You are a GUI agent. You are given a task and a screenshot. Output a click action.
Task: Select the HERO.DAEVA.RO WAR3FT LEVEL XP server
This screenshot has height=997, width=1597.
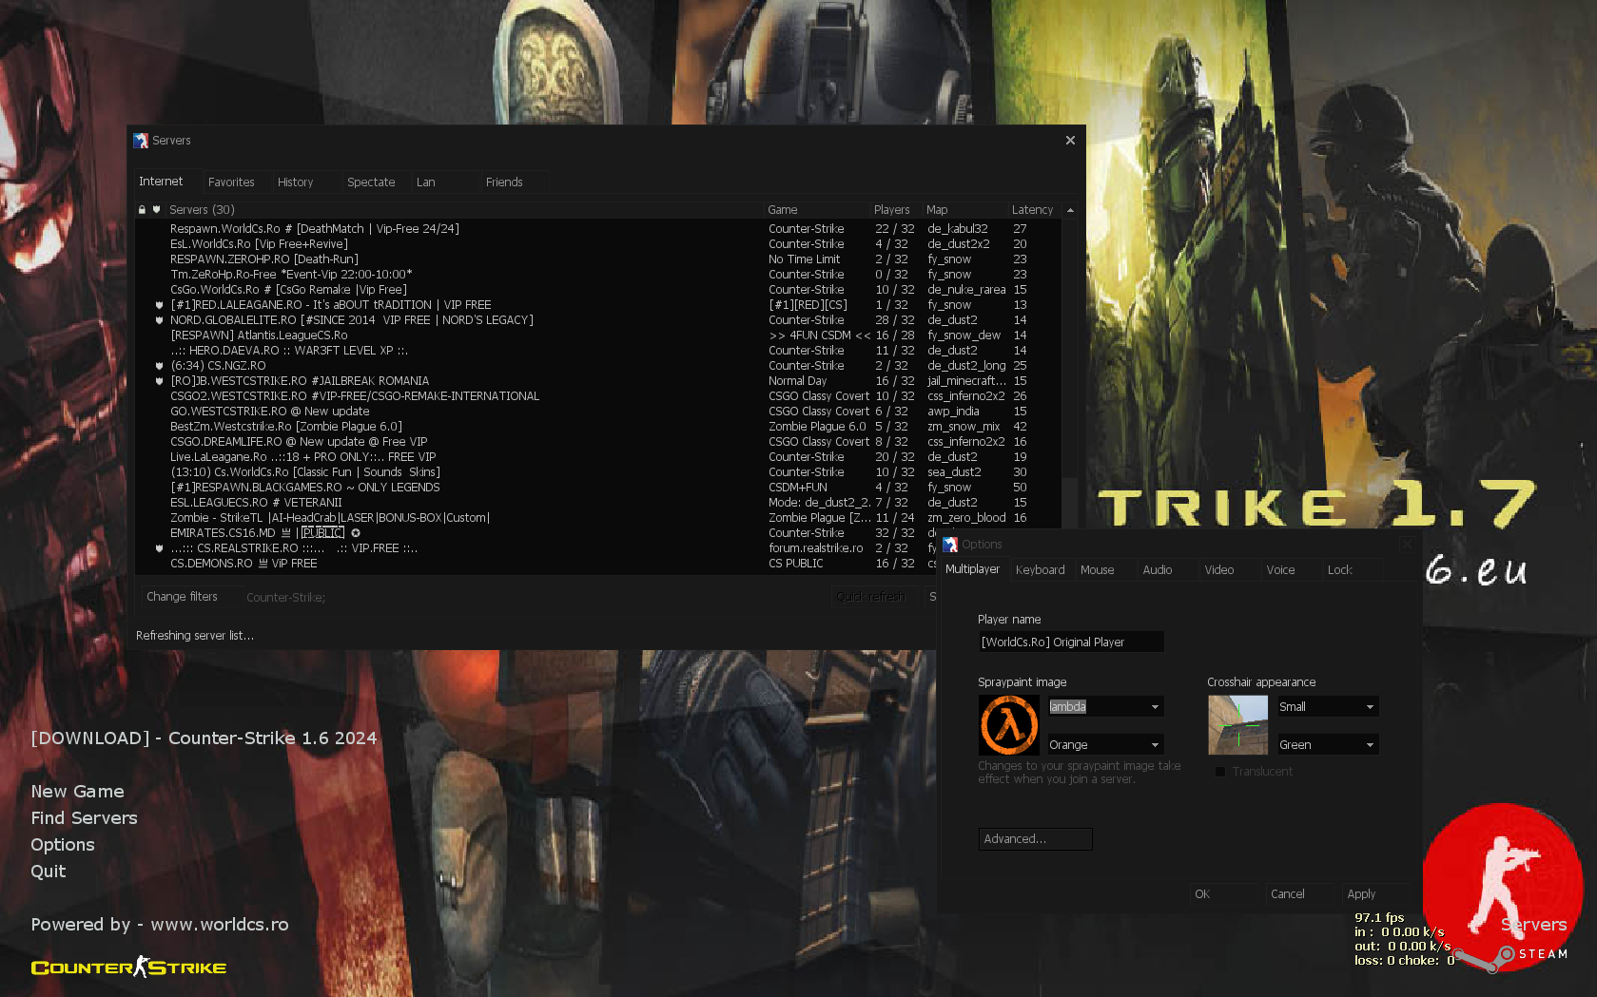click(598, 351)
